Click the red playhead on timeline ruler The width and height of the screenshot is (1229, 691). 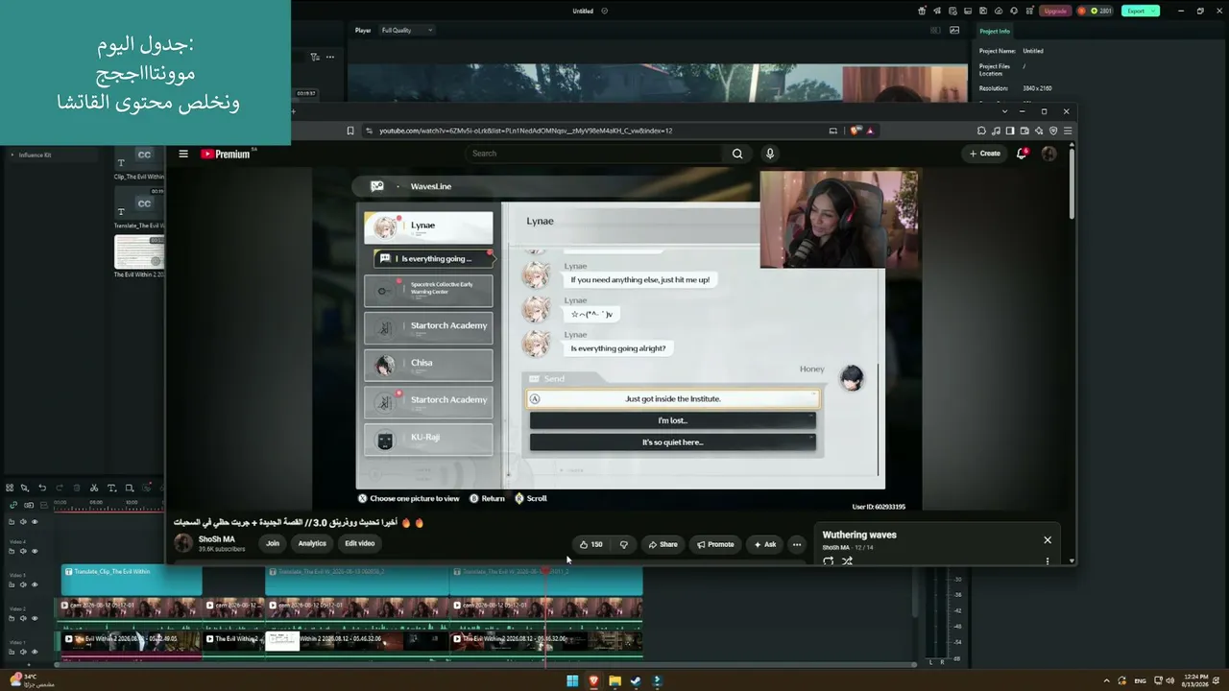click(x=545, y=570)
